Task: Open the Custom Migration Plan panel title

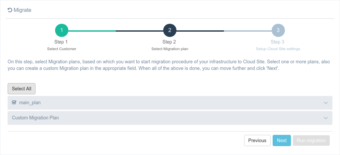Action: [35, 118]
